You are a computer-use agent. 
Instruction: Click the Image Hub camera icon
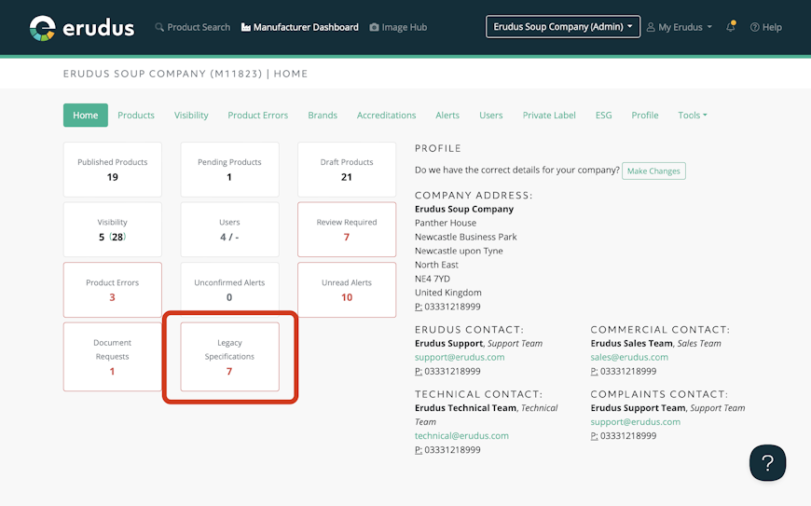374,27
